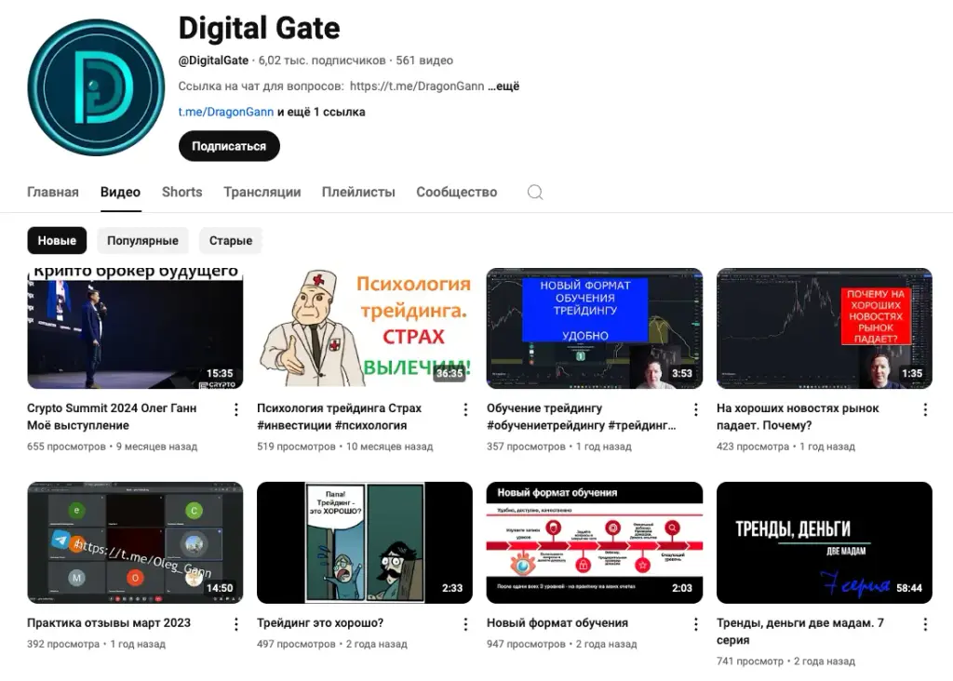Open Новый формат обучения трейдингу blue thumbnail
Image resolution: width=953 pixels, height=681 pixels.
(595, 328)
